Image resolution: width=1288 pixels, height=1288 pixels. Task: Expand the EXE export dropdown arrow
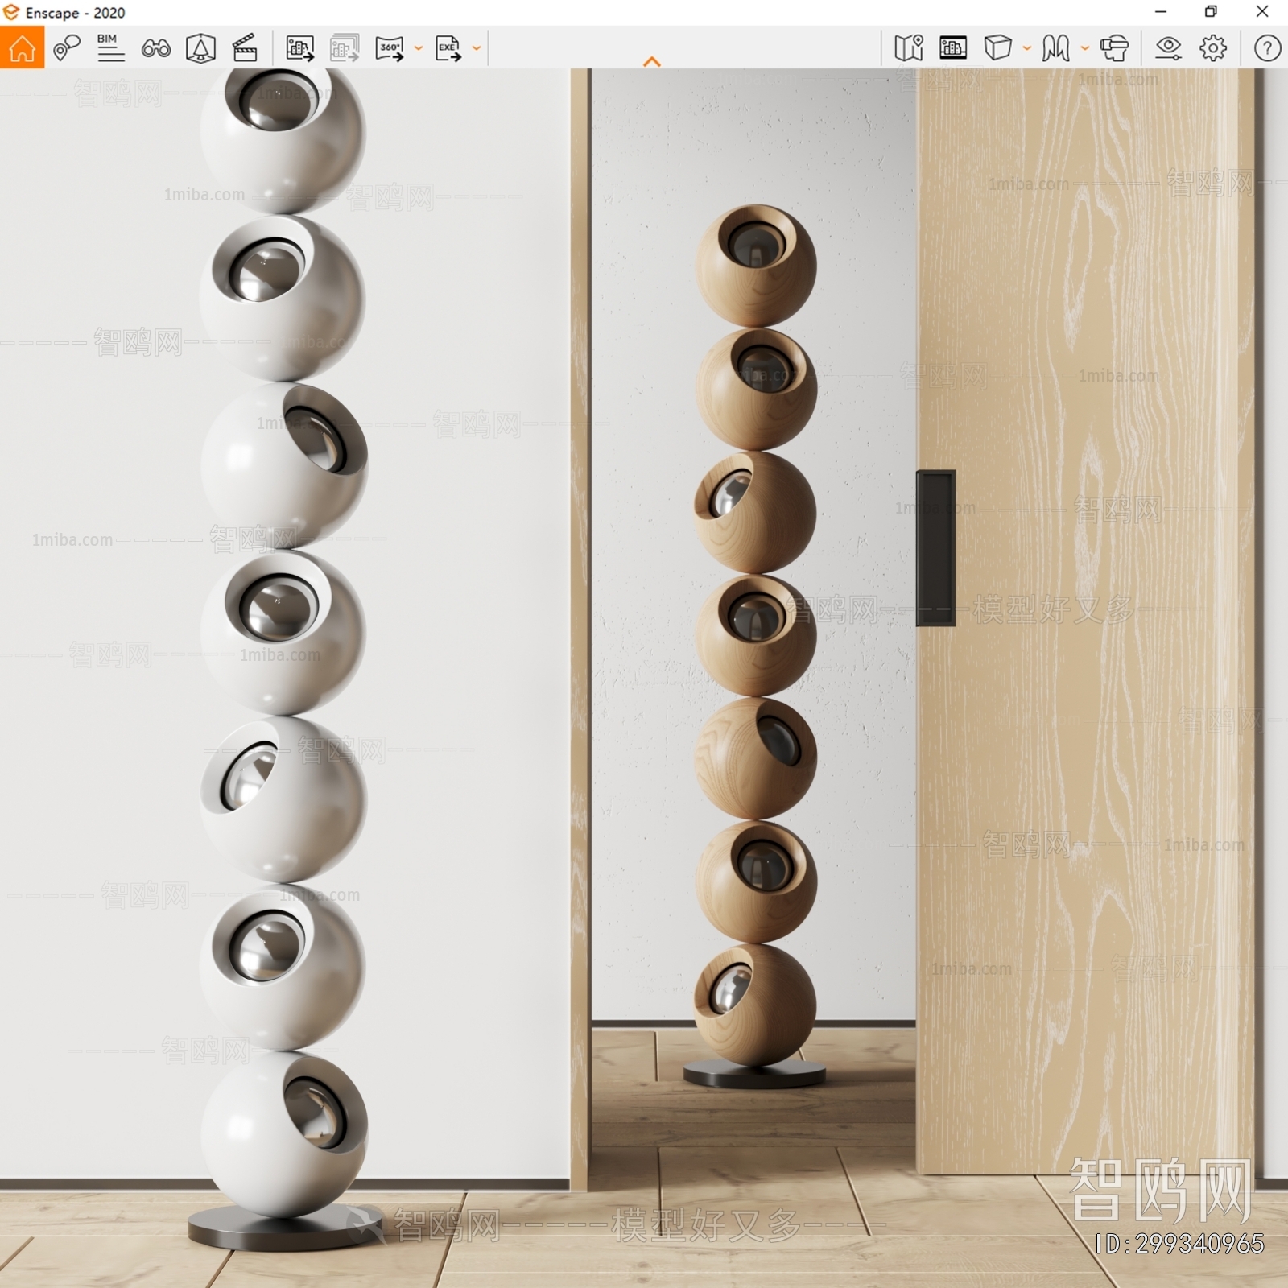(477, 48)
